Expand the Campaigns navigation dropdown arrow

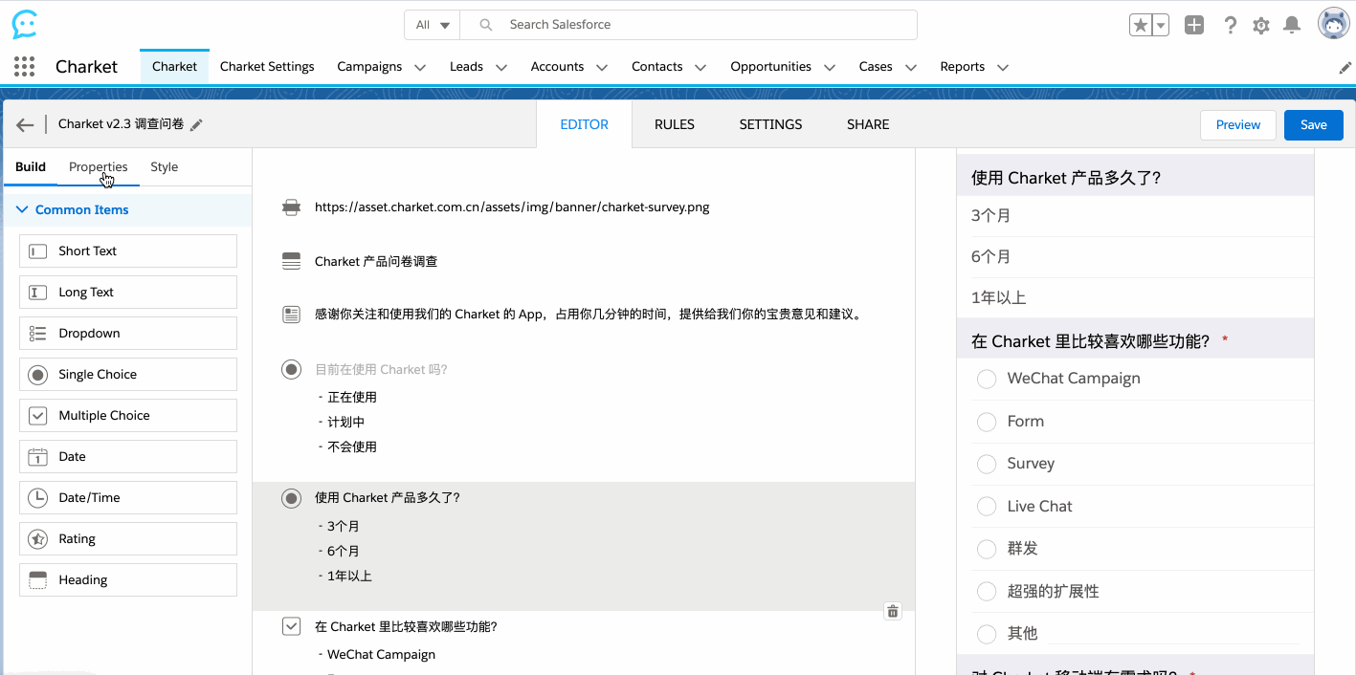tap(420, 68)
